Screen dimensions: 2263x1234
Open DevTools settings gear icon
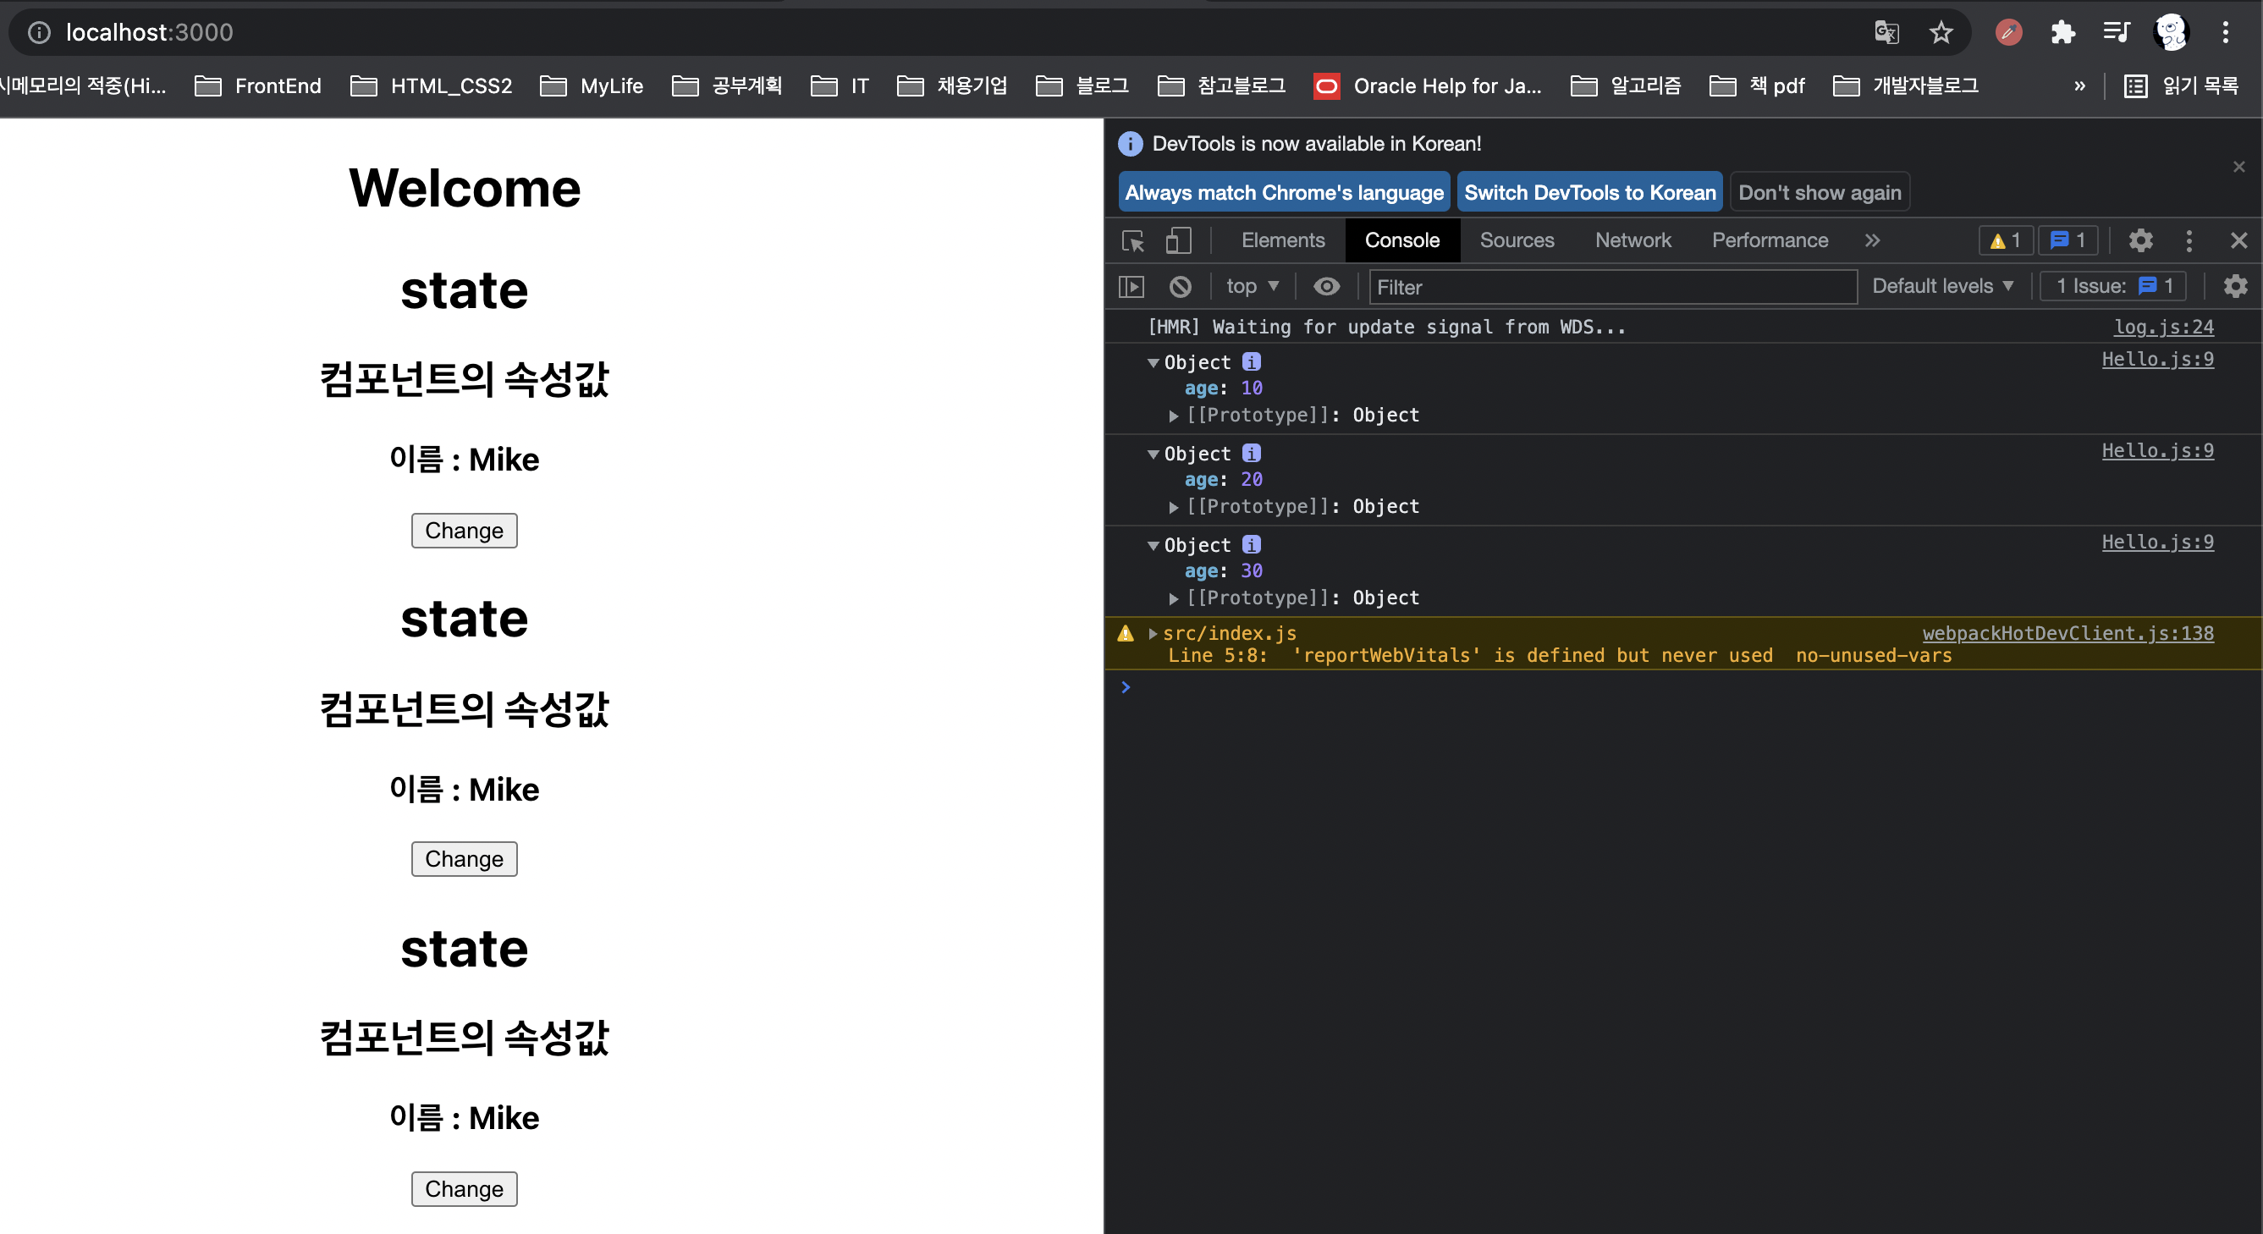(2140, 240)
